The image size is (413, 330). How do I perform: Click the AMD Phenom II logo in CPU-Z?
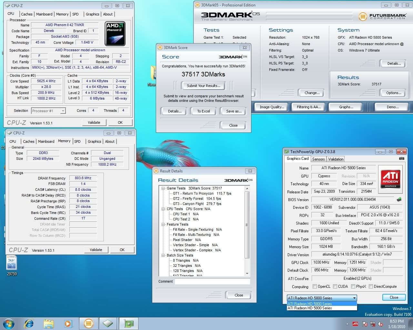tap(115, 34)
